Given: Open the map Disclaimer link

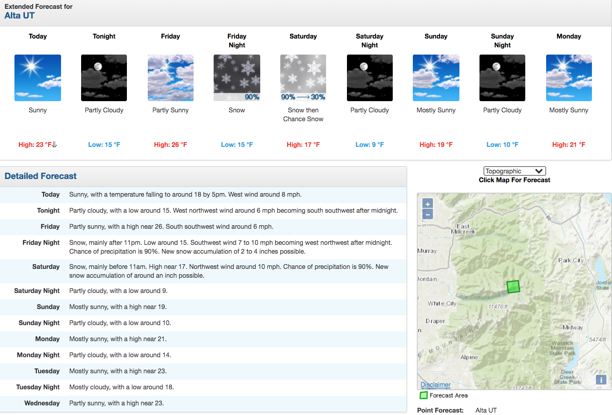Looking at the screenshot, I should click(x=435, y=384).
